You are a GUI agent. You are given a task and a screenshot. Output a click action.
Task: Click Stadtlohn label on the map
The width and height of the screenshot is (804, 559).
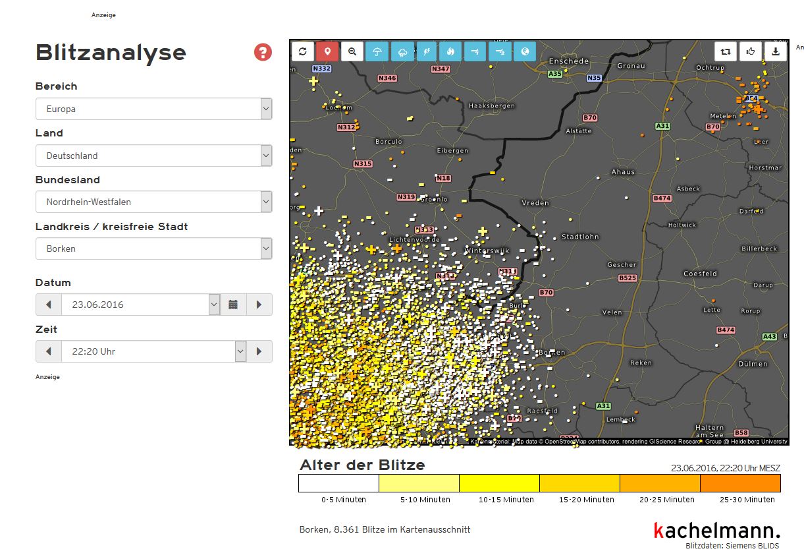pos(580,237)
